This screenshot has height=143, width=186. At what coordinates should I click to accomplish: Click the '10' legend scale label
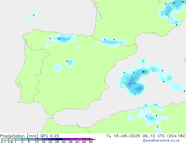[x=37, y=142]
